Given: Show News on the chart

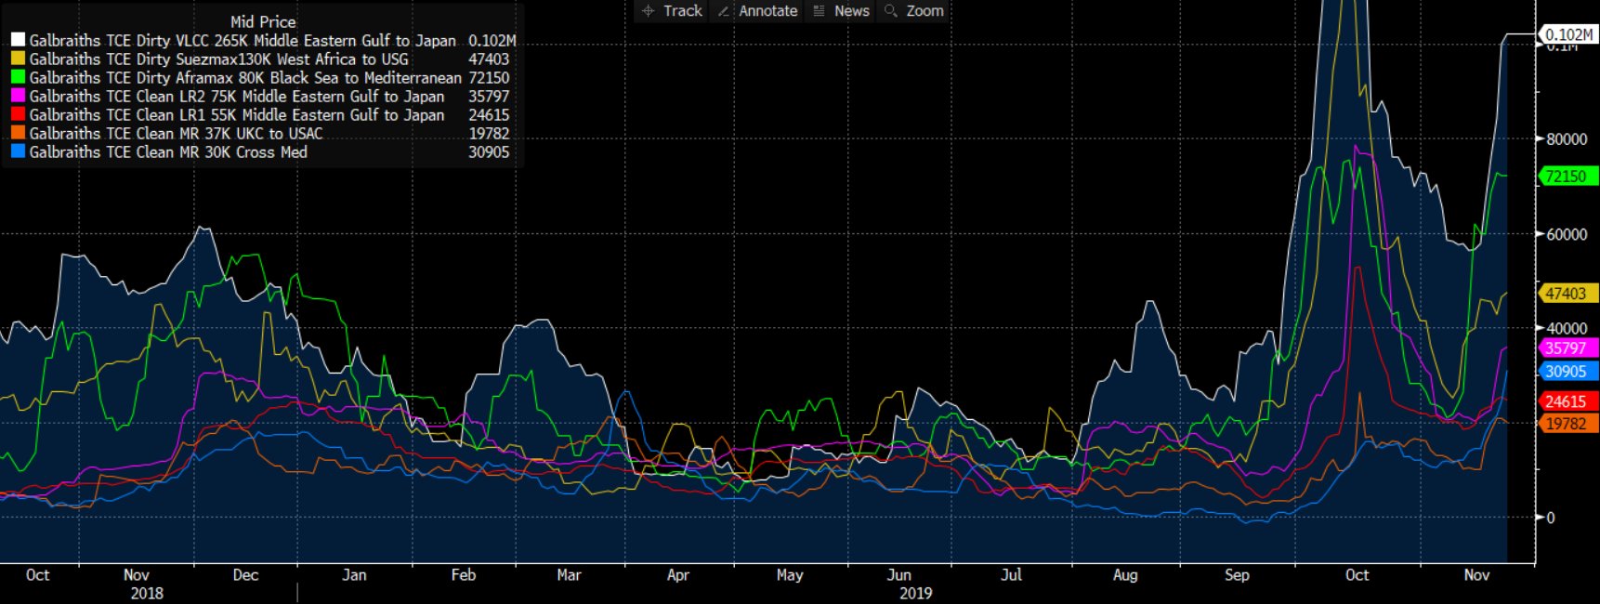Looking at the screenshot, I should [x=852, y=11].
